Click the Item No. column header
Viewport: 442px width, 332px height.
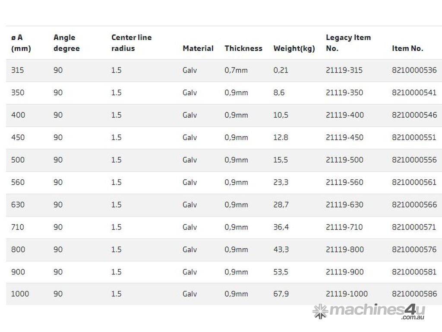pos(407,48)
